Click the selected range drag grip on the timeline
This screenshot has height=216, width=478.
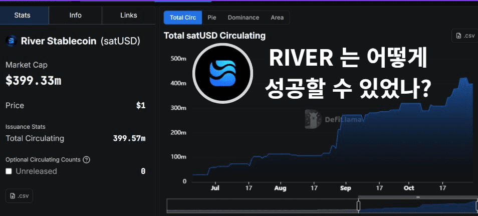click(418, 197)
